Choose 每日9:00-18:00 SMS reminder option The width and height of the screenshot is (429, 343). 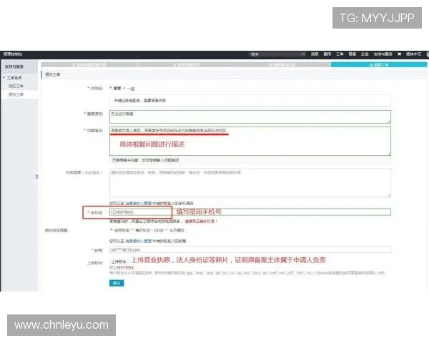point(133,230)
